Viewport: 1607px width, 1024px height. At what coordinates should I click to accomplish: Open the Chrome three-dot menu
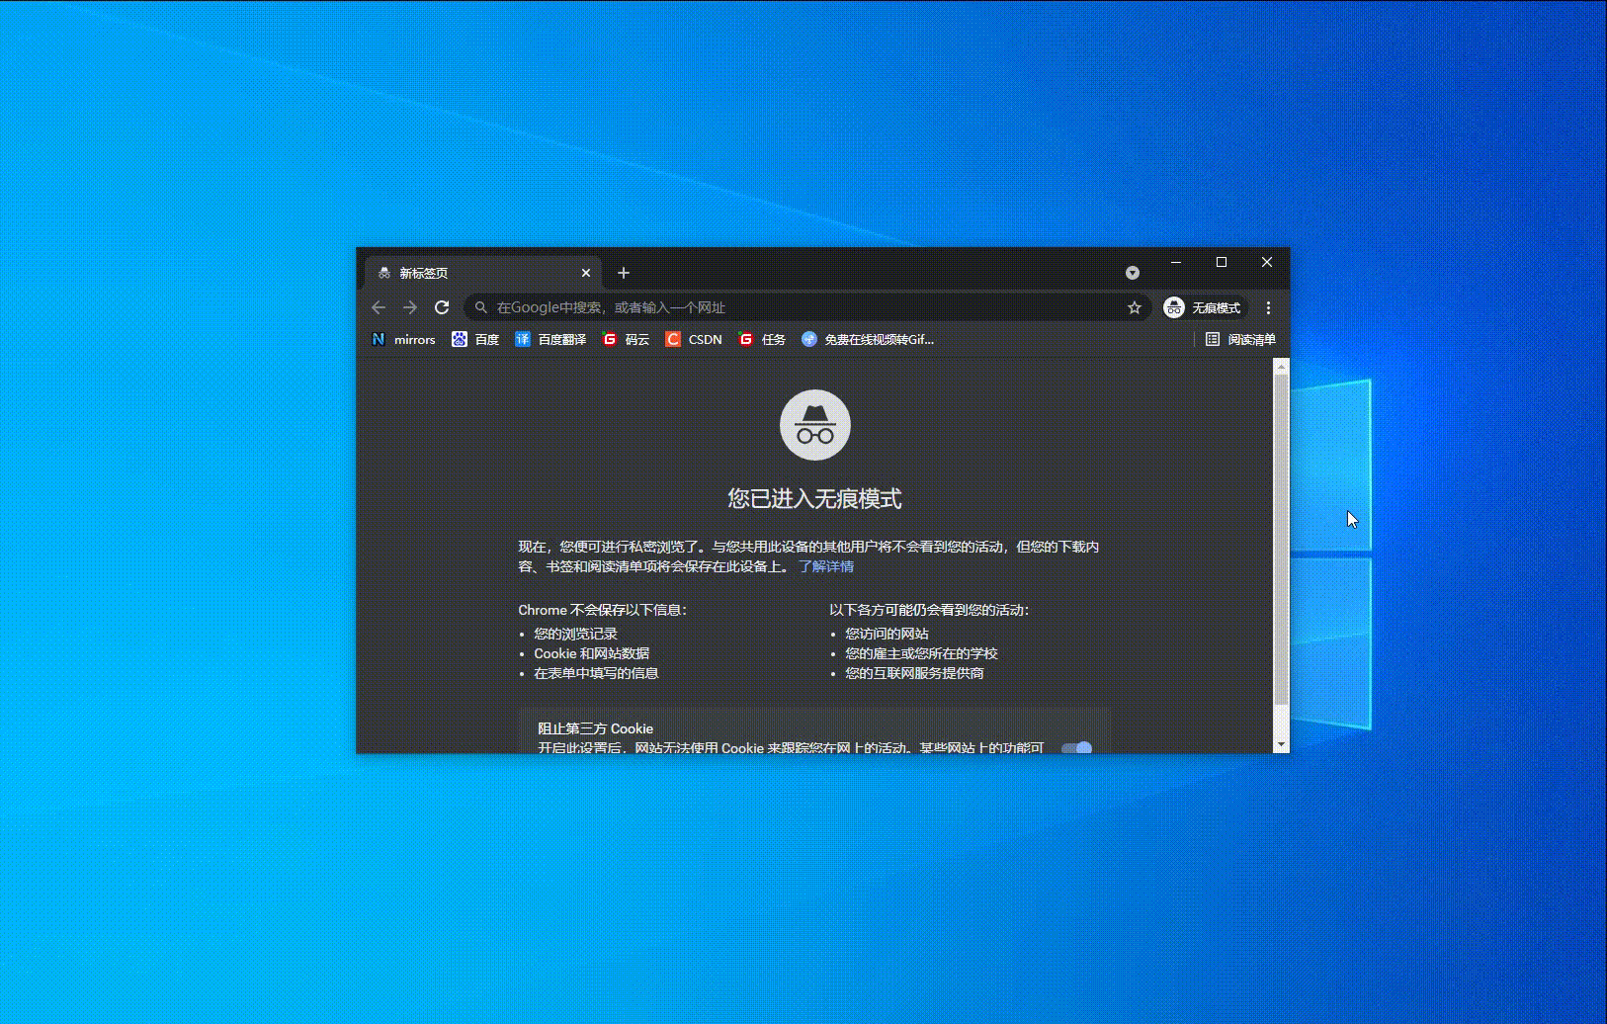(x=1268, y=307)
